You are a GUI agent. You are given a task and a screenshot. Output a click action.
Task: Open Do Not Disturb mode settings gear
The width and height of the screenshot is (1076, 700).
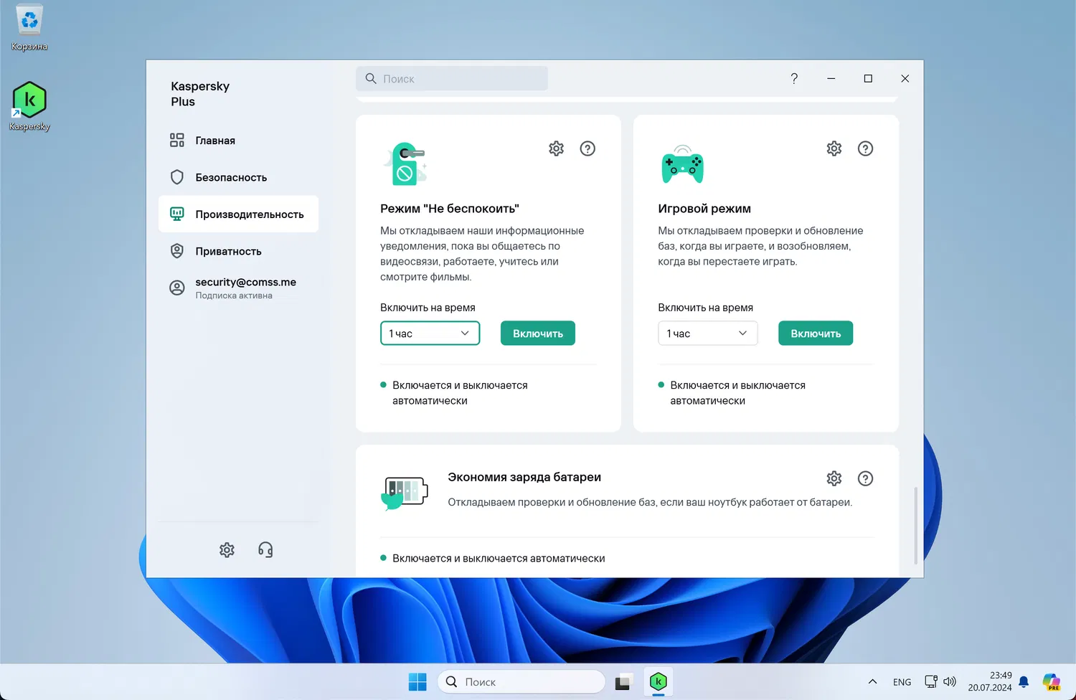pyautogui.click(x=556, y=148)
